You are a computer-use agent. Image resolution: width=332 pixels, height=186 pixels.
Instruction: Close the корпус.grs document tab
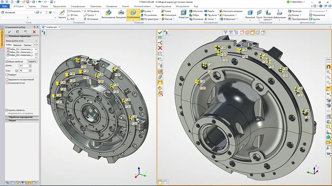point(59,27)
